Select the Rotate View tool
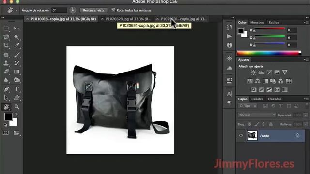Viewport: 310px width, 174px height. (6, 107)
